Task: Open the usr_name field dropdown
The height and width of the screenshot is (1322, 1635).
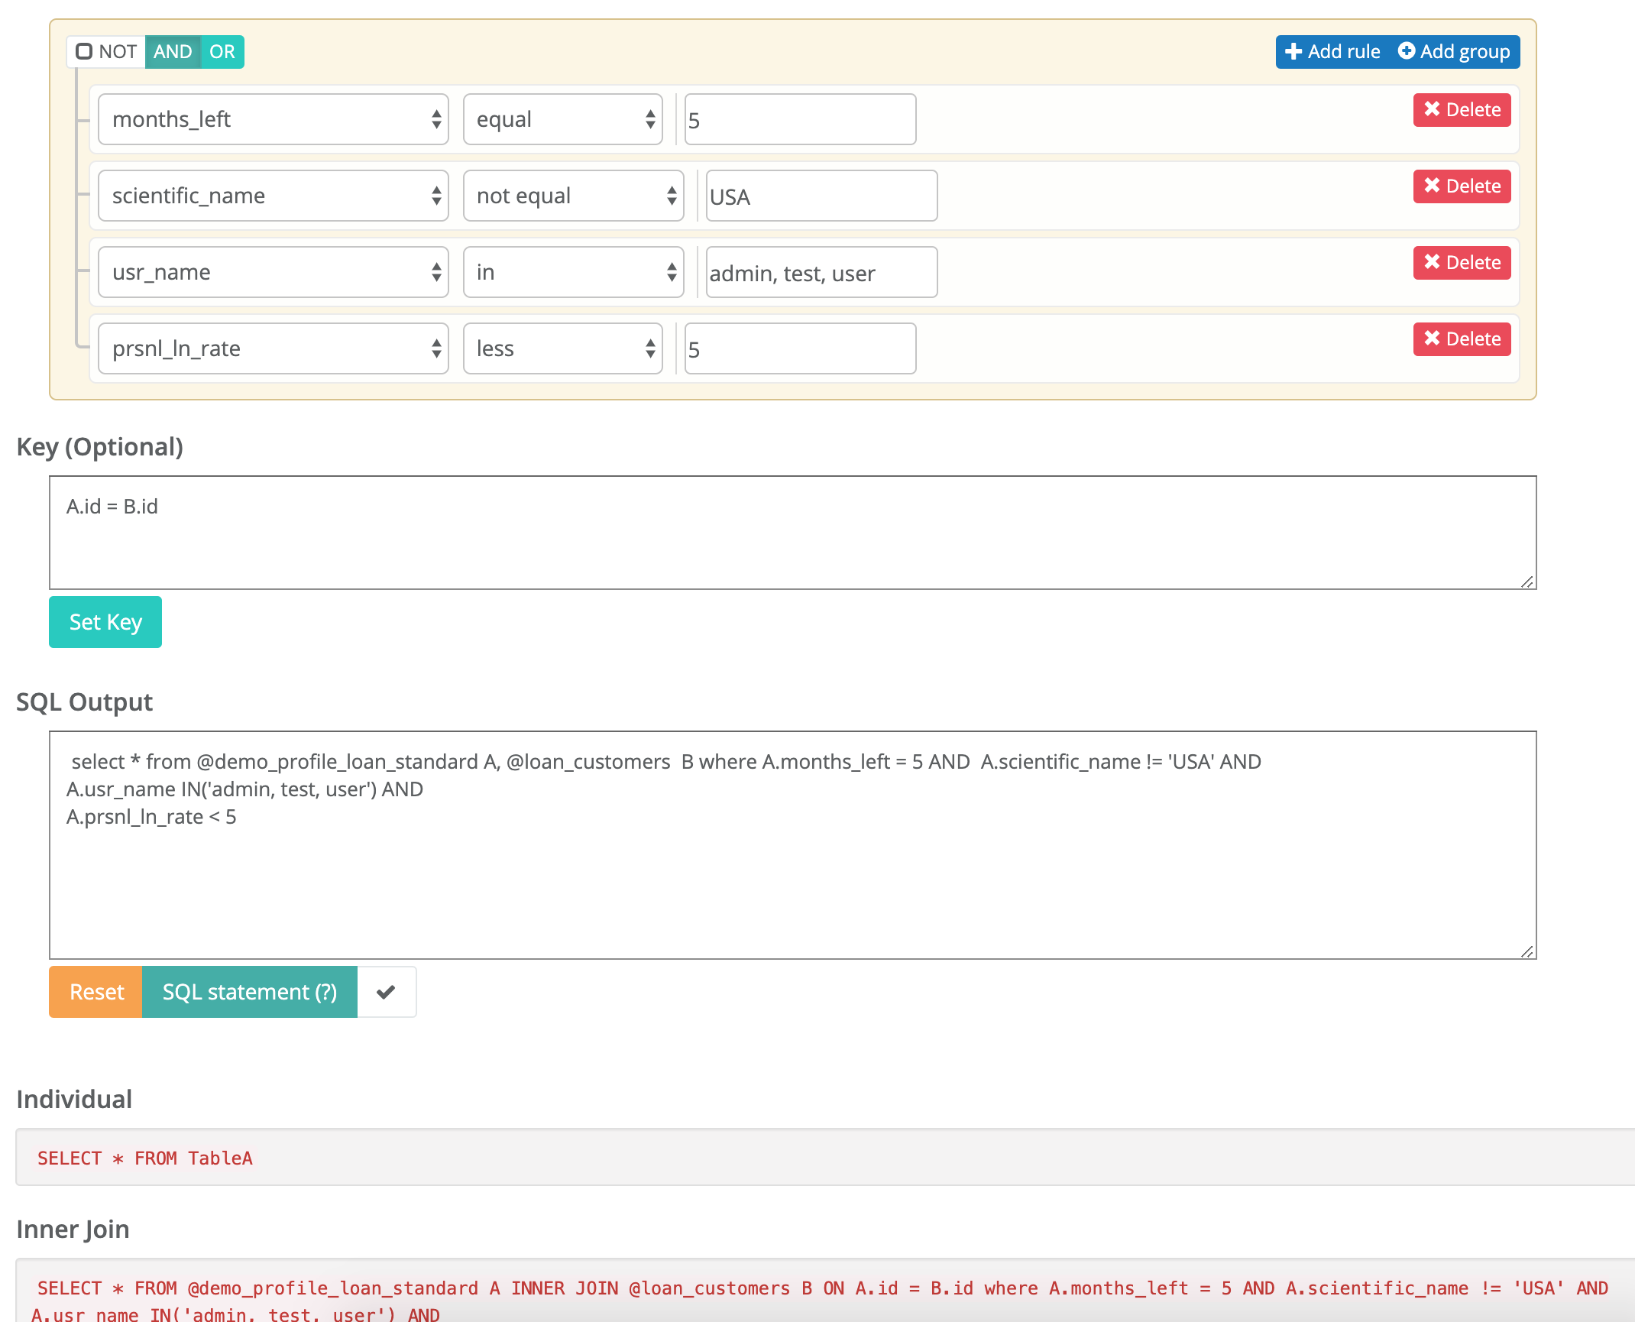Action: [274, 272]
